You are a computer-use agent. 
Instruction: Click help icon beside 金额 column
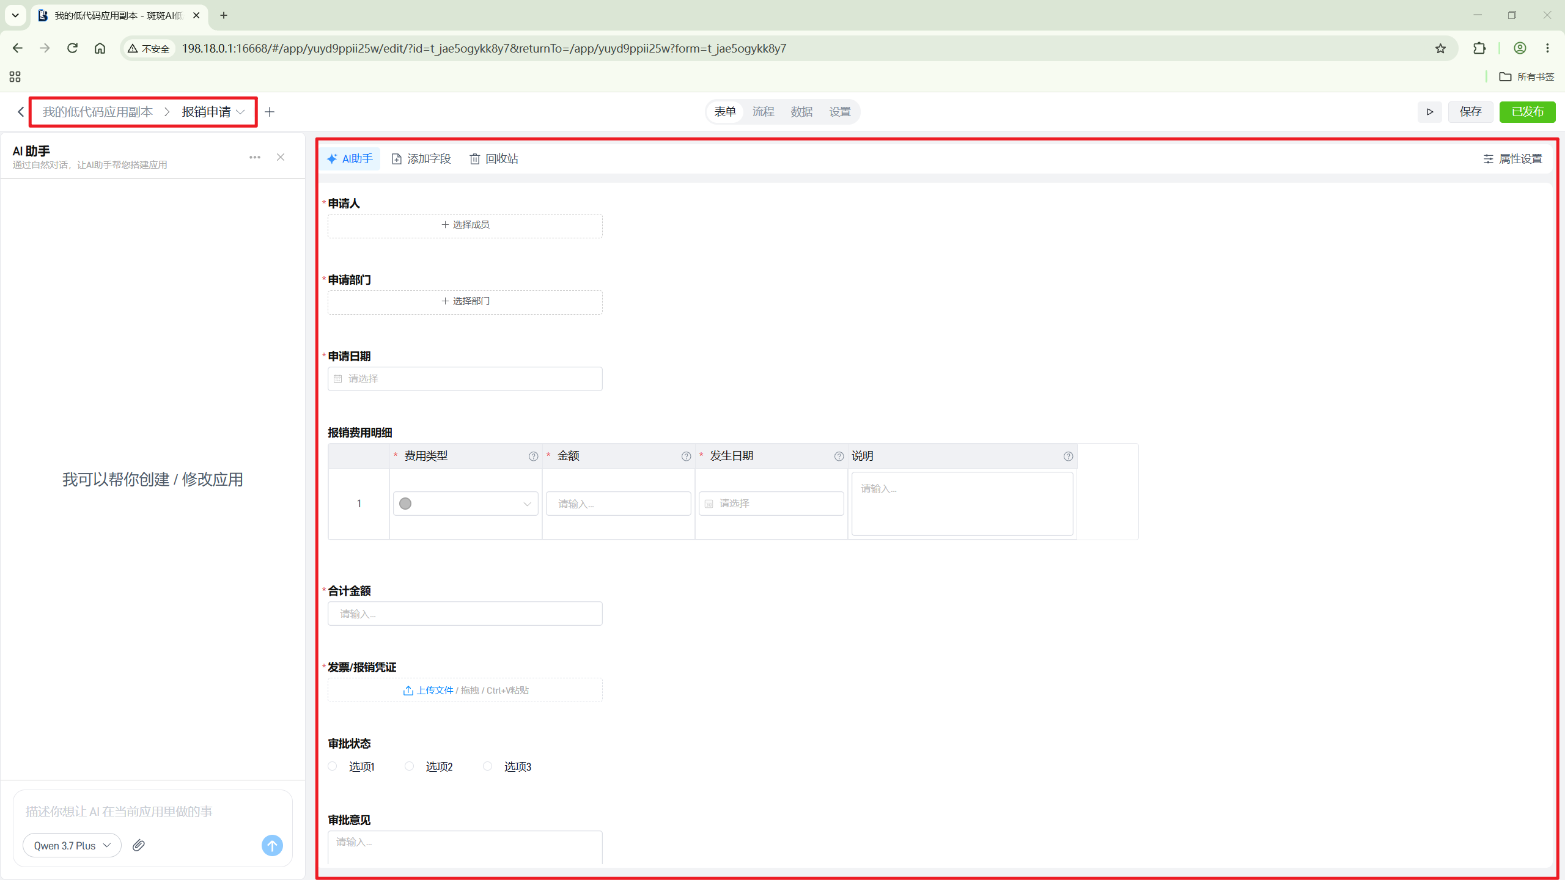(686, 457)
